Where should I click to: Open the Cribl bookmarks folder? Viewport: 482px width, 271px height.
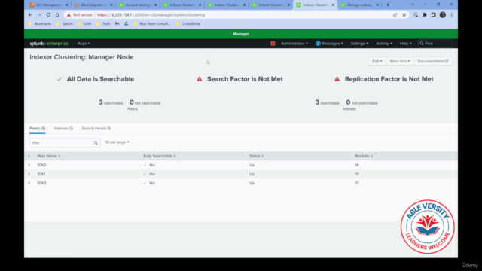pyautogui.click(x=85, y=23)
